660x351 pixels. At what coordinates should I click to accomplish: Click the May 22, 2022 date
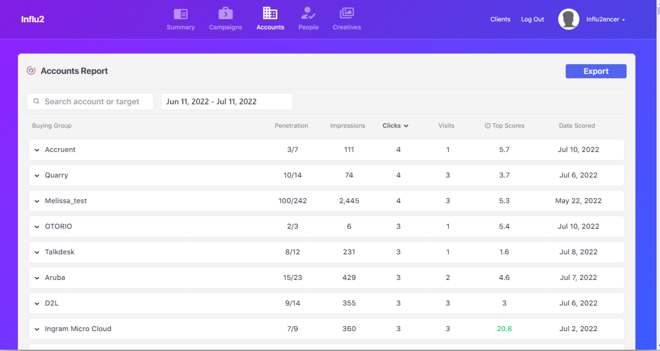click(x=578, y=201)
